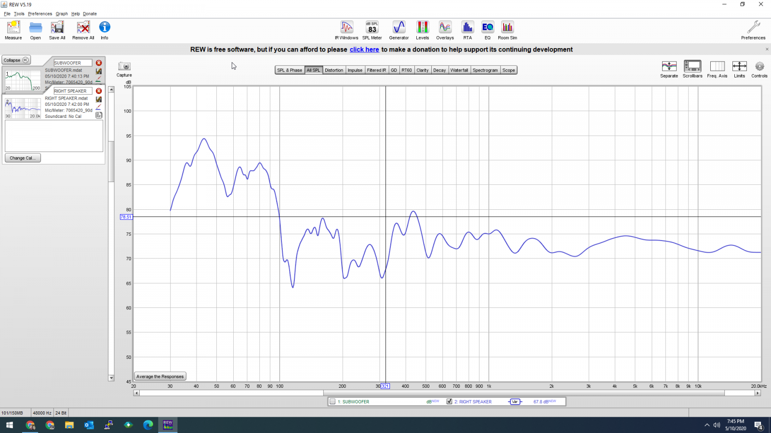Disable the 2: RIGHT SPEAKER trace checkbox

point(450,402)
